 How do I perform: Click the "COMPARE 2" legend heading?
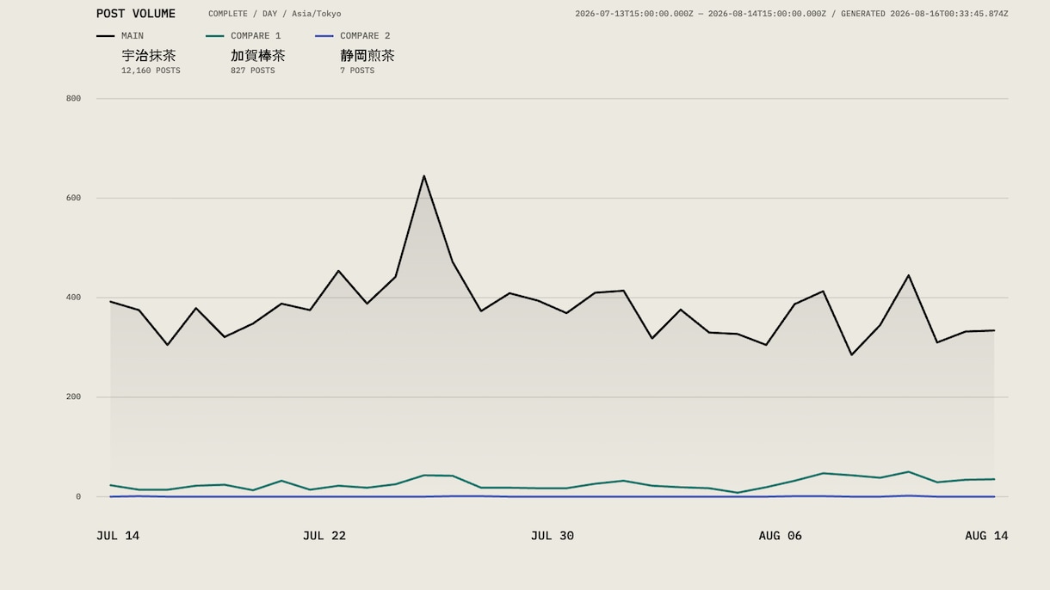365,36
